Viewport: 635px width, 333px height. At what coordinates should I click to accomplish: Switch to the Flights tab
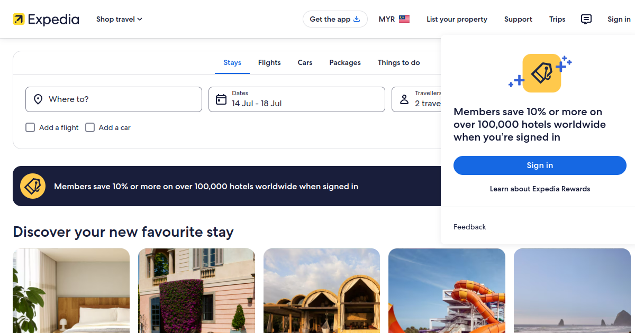pyautogui.click(x=269, y=62)
